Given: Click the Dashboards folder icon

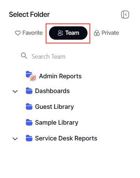Looking at the screenshot, I should [x=29, y=91].
